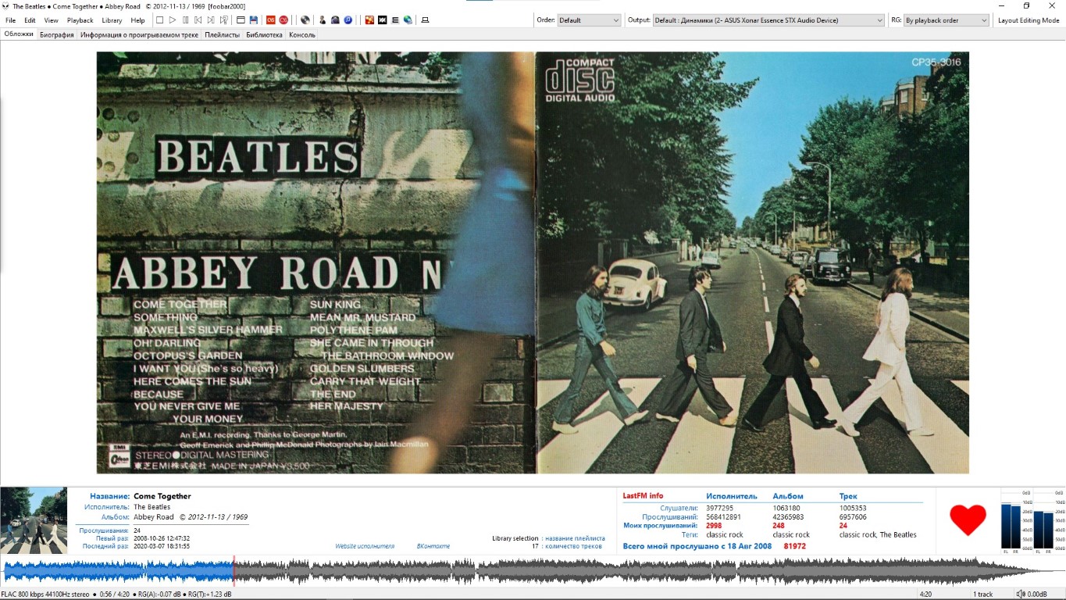The height and width of the screenshot is (600, 1066).
Task: Stop playback with the Stop button
Action: (x=159, y=20)
